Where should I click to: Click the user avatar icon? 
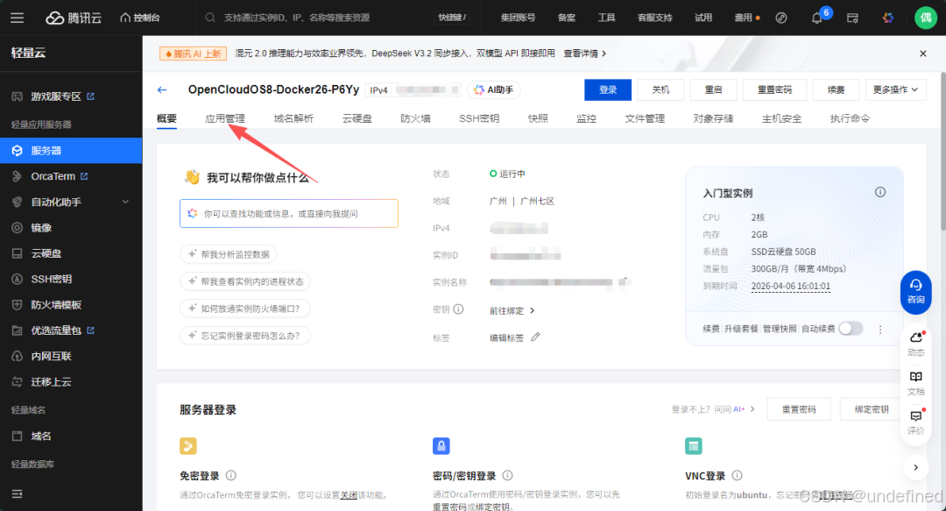(926, 18)
